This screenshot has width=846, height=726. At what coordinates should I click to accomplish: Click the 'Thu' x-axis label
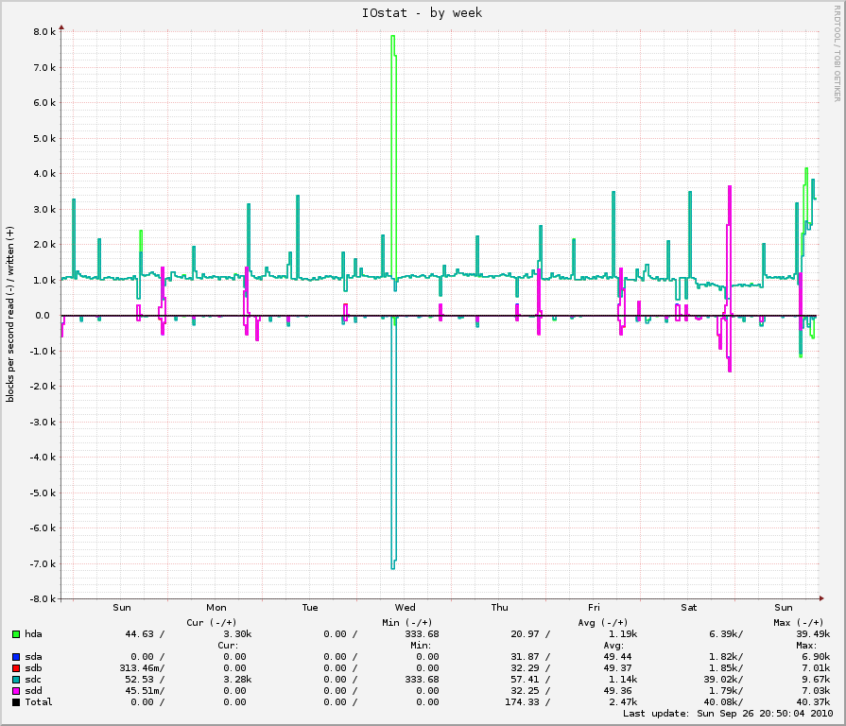(500, 608)
